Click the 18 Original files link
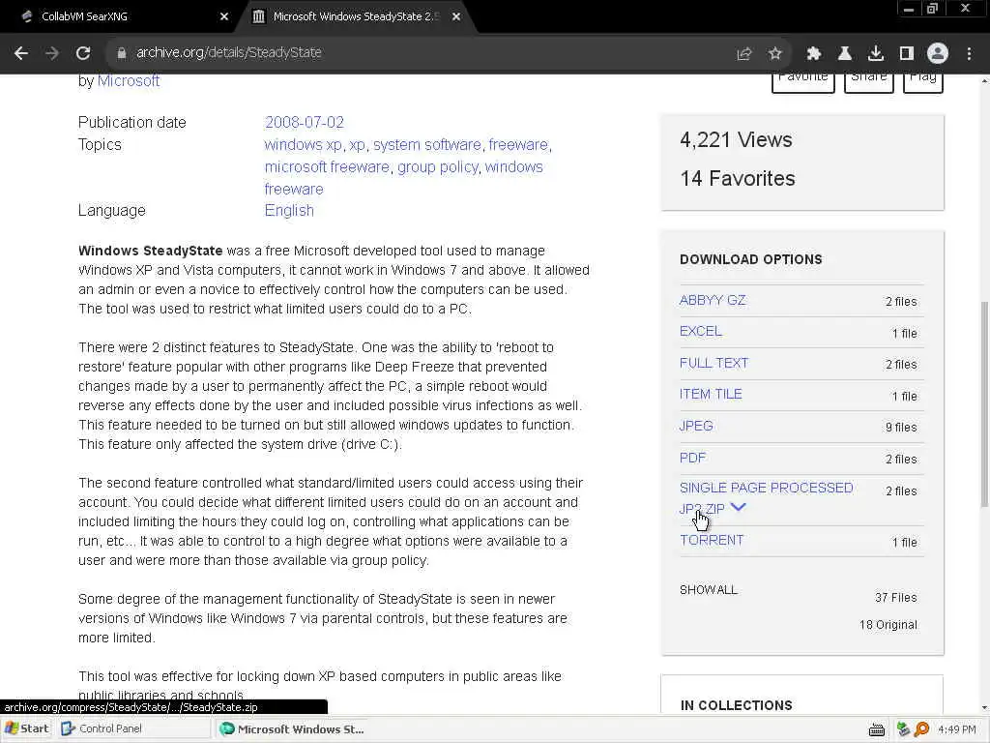This screenshot has height=743, width=990. pyautogui.click(x=888, y=625)
